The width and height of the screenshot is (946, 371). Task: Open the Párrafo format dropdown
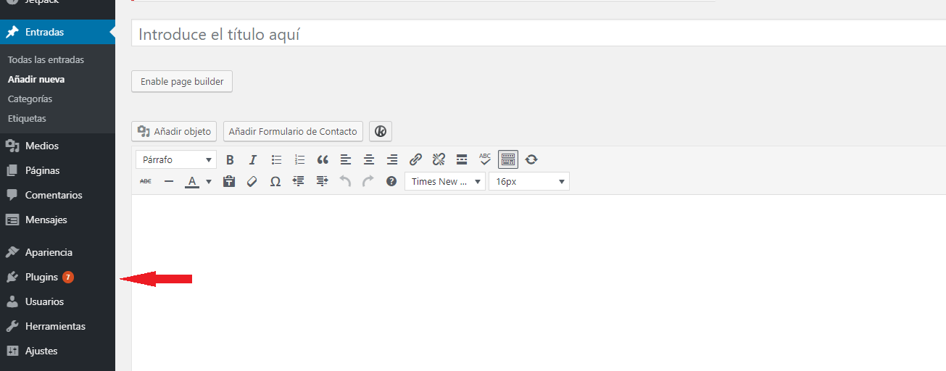[x=176, y=159]
